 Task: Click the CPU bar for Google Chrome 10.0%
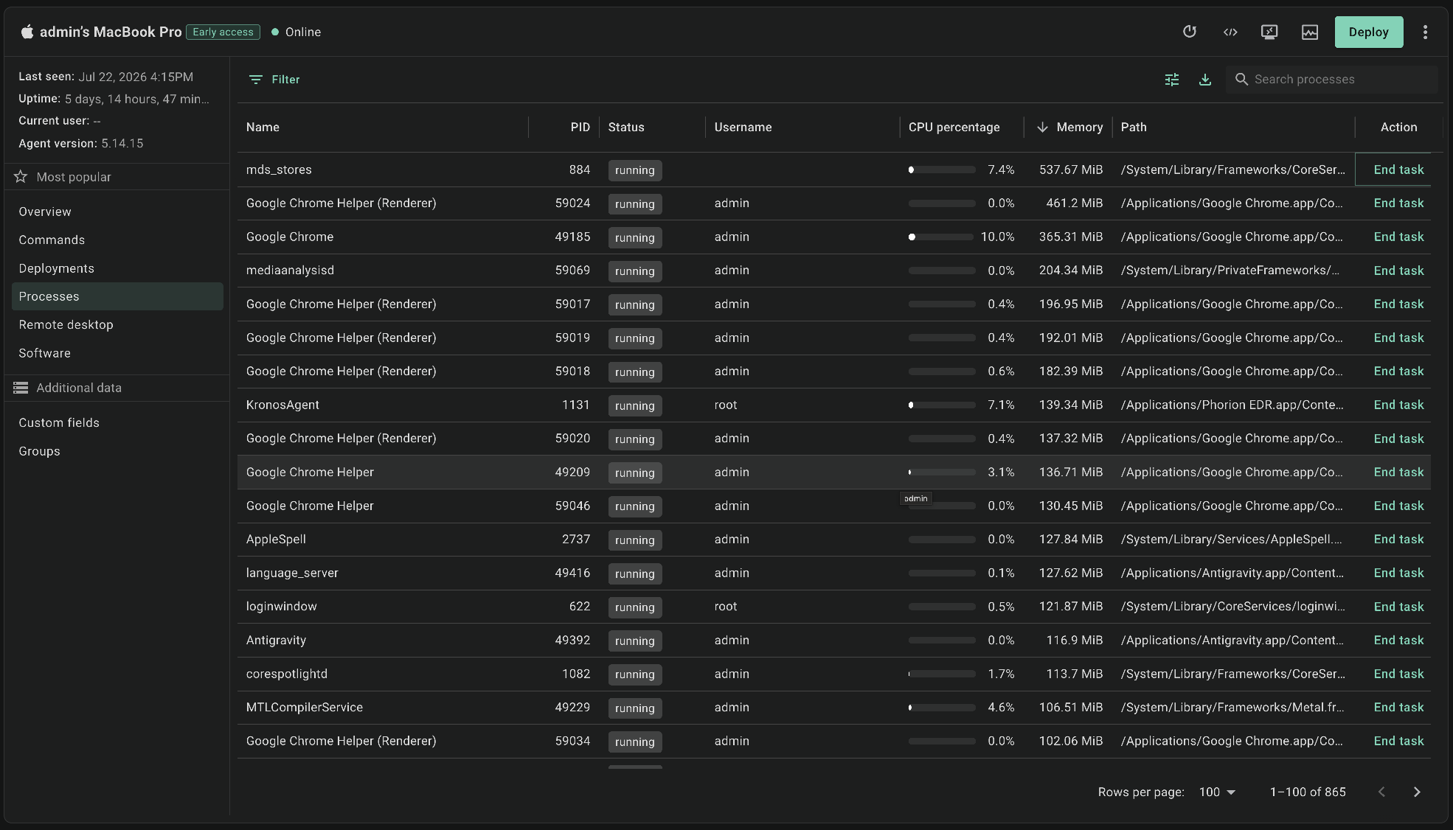[941, 237]
